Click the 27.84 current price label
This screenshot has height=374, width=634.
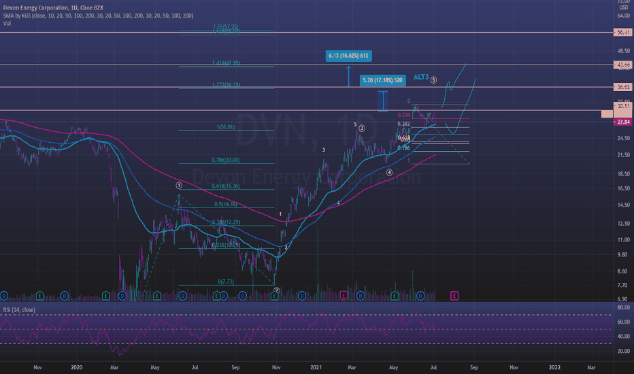pyautogui.click(x=622, y=122)
